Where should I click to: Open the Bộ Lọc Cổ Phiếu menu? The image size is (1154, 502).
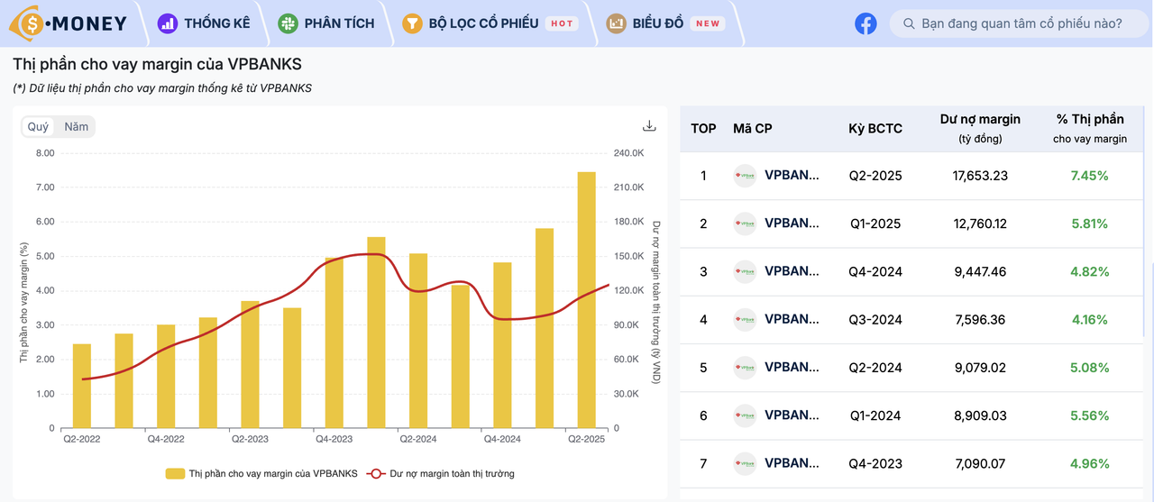coord(489,23)
